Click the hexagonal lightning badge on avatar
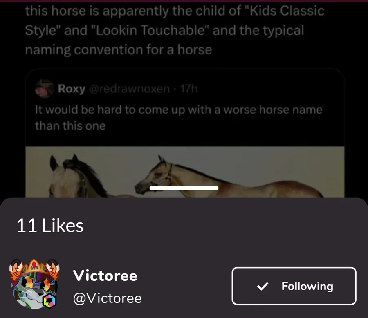This screenshot has width=368, height=318. [x=49, y=300]
